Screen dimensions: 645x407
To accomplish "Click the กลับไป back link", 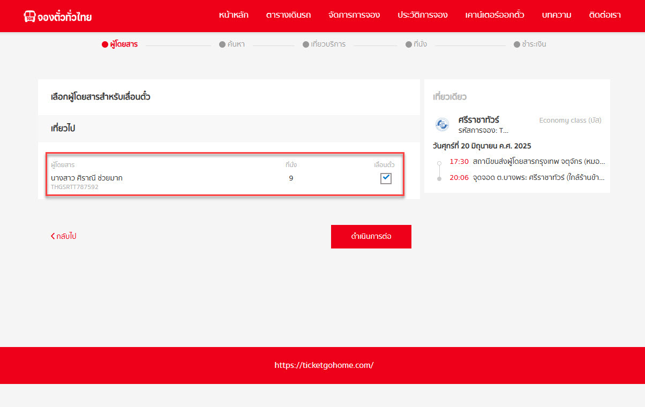I will [63, 236].
